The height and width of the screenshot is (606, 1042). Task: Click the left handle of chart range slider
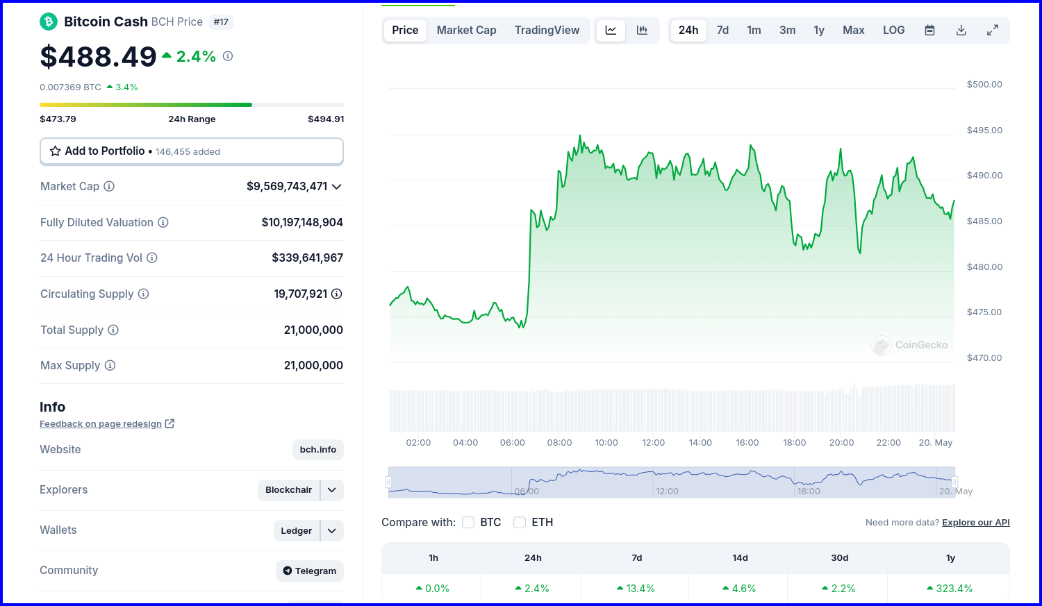tap(388, 482)
